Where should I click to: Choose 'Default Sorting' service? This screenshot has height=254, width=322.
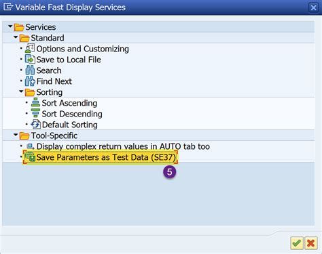pos(70,125)
